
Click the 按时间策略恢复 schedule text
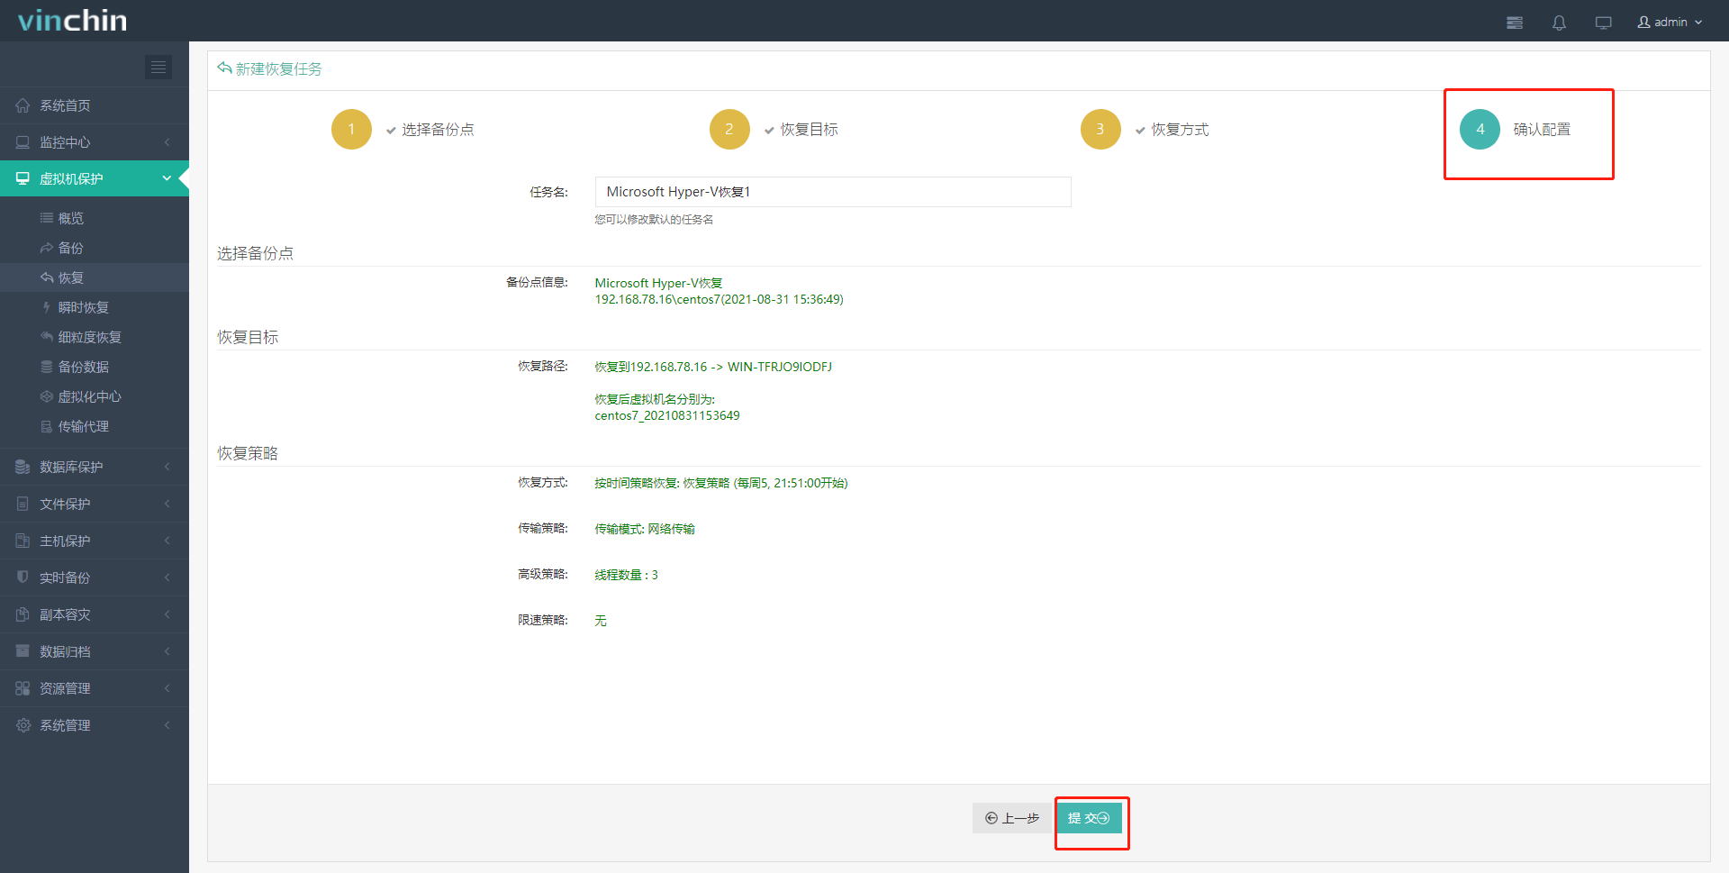click(721, 483)
